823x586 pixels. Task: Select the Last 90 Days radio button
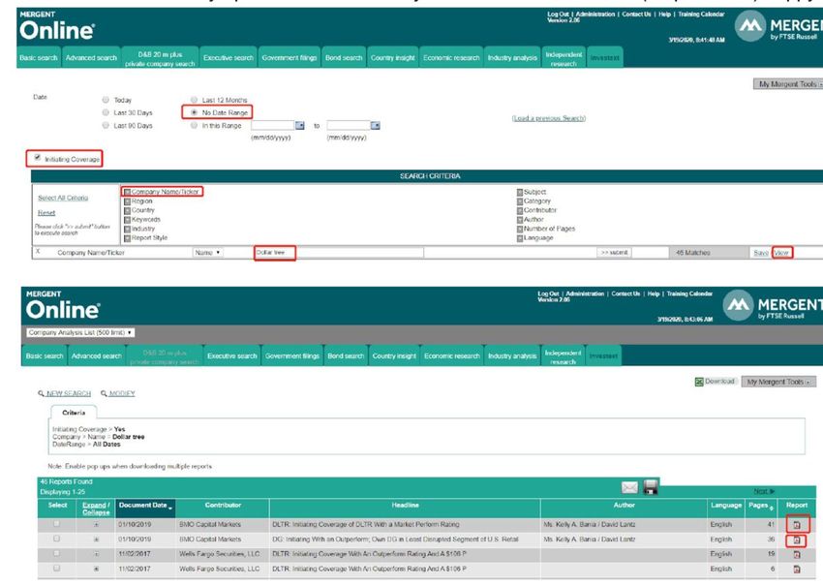106,126
